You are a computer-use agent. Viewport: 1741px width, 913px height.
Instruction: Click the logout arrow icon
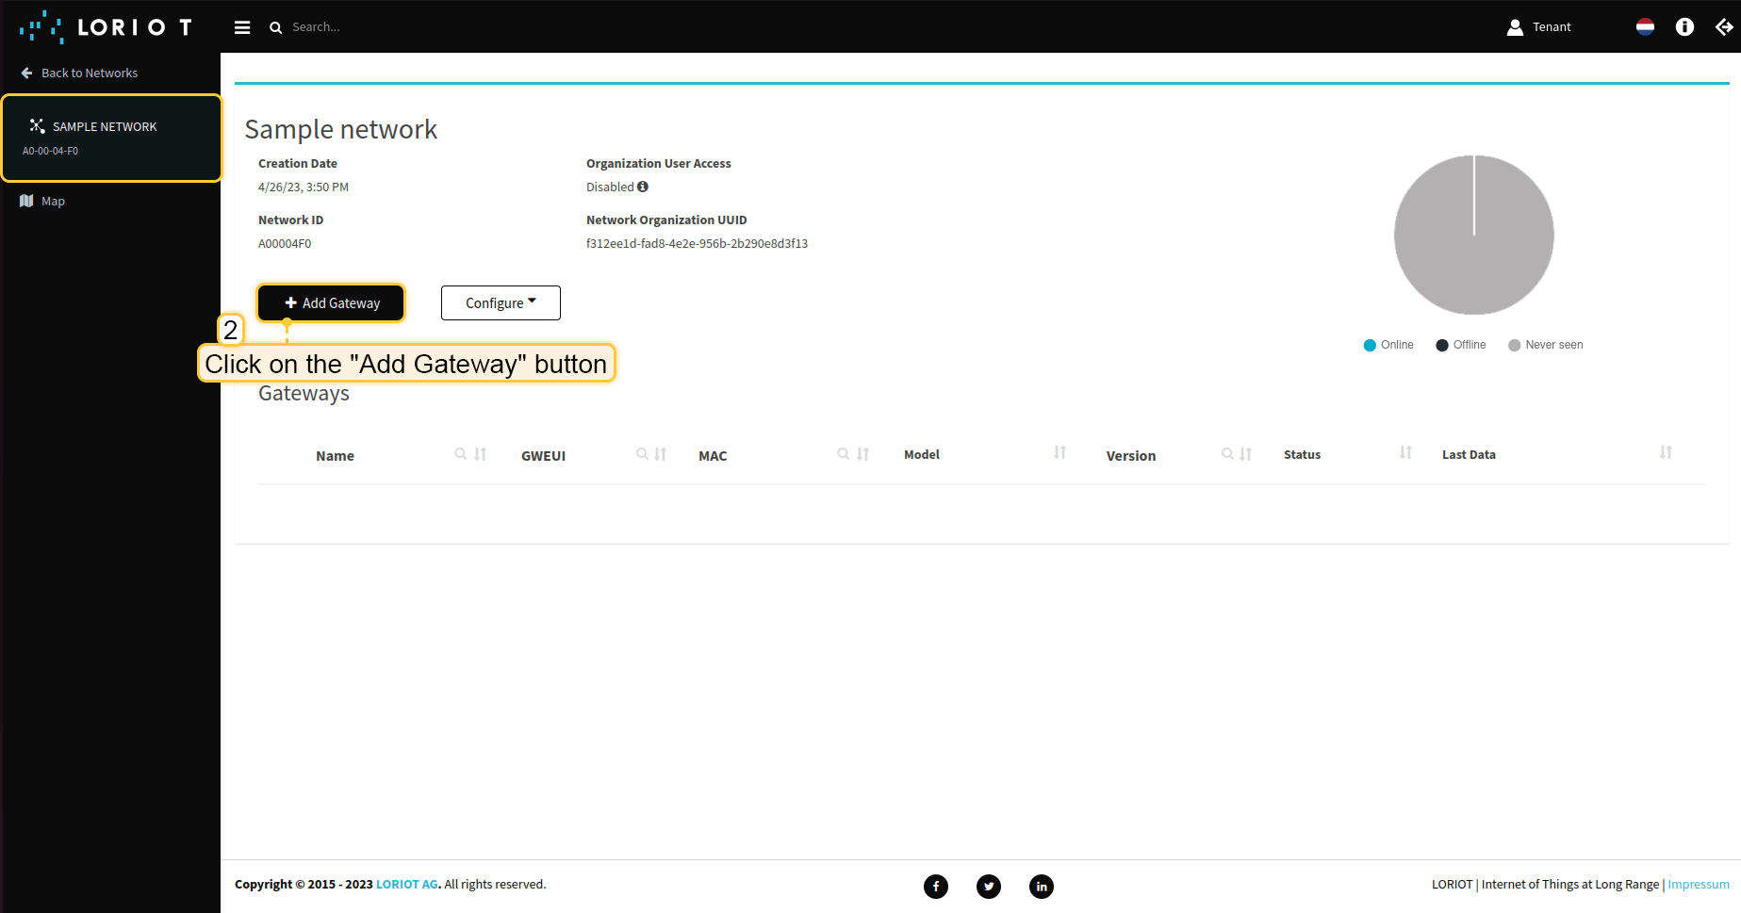tap(1724, 27)
